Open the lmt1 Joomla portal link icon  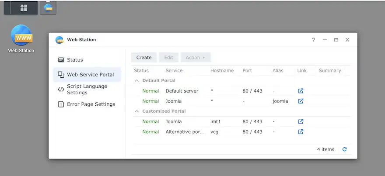tap(301, 121)
